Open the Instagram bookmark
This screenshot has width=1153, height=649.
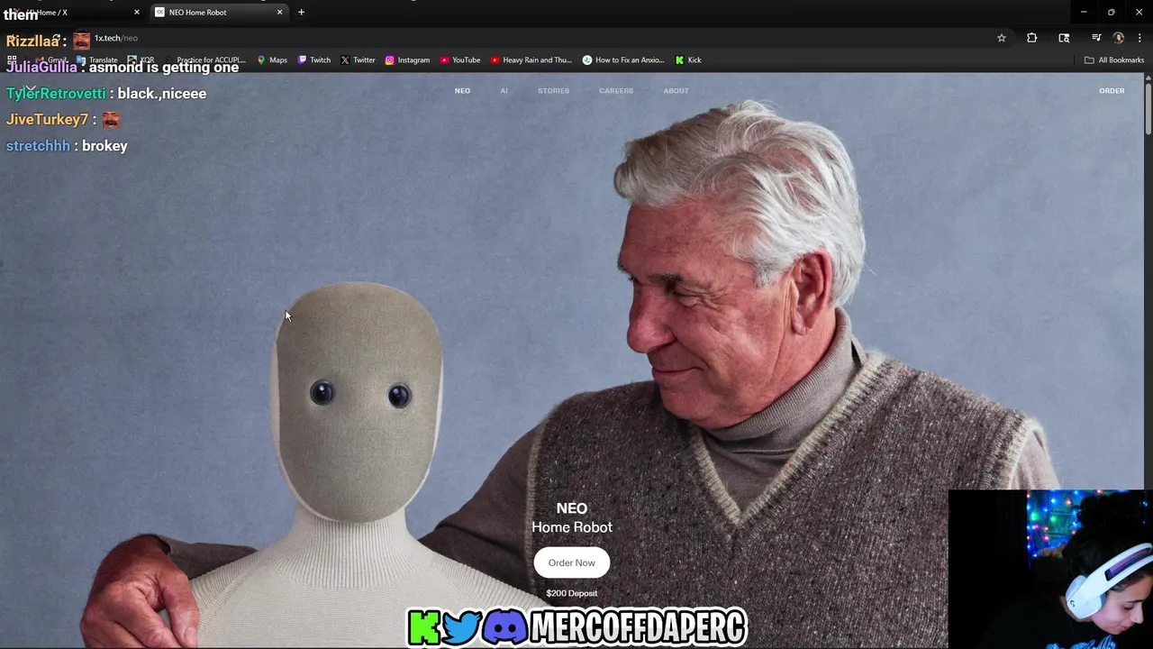click(x=407, y=60)
